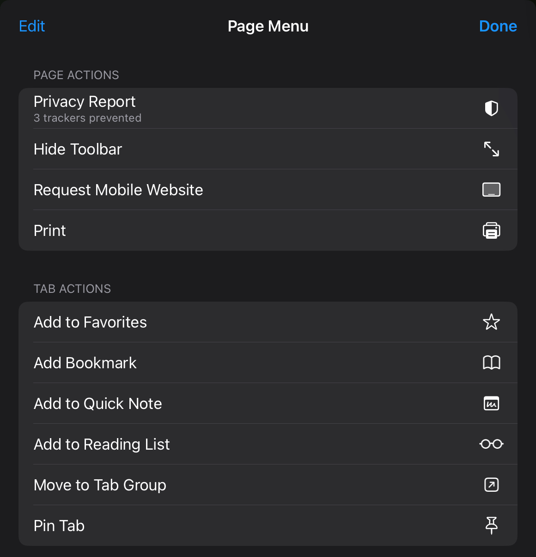536x557 pixels.
Task: Click the Request Mobile Website device icon
Action: coord(491,190)
